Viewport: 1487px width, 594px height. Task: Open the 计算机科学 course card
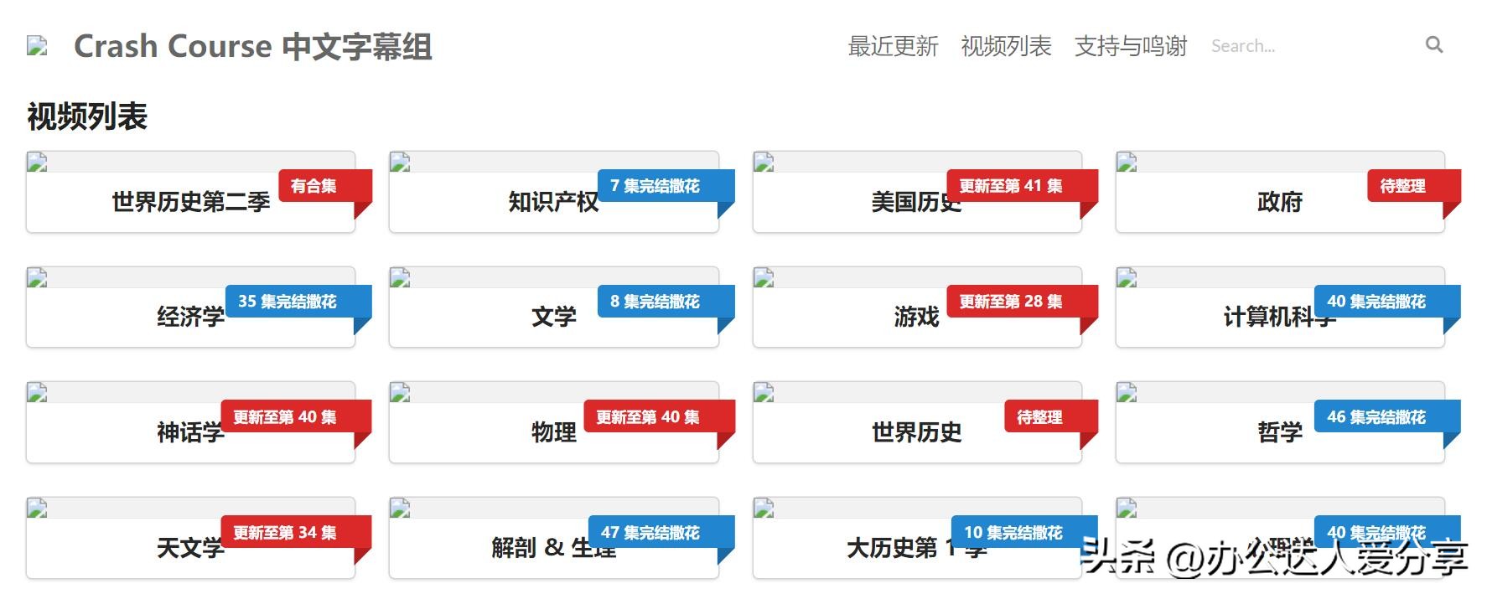pyautogui.click(x=1280, y=307)
